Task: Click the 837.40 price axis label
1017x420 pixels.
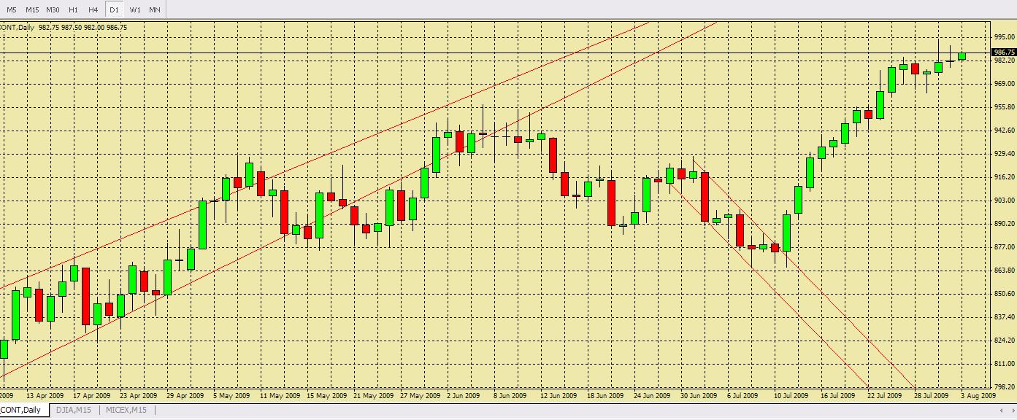Action: (1004, 317)
